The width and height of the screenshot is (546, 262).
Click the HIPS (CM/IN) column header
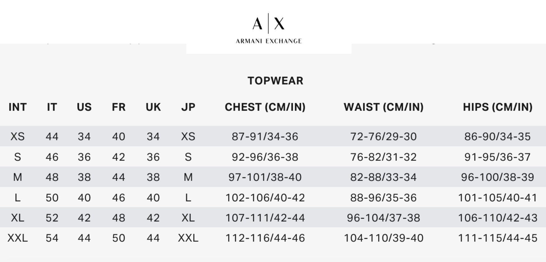pyautogui.click(x=498, y=107)
